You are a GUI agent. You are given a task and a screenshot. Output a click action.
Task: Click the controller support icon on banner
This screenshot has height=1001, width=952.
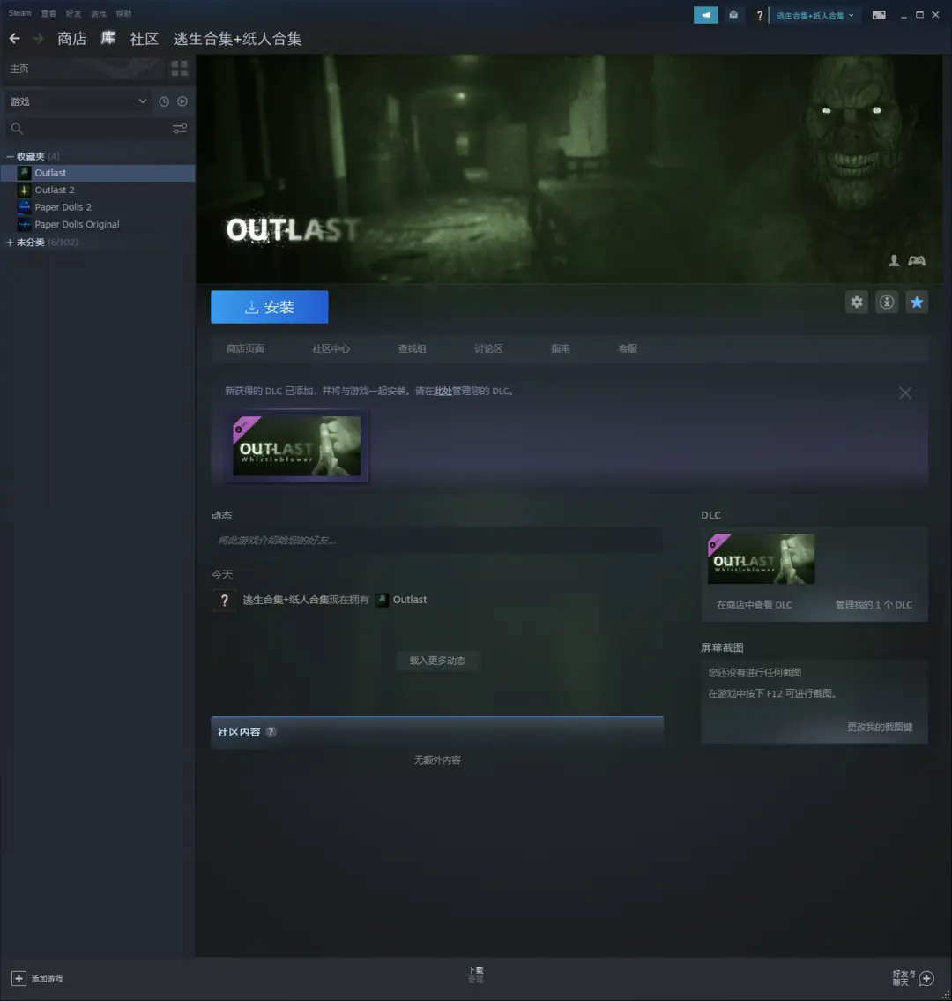point(917,260)
